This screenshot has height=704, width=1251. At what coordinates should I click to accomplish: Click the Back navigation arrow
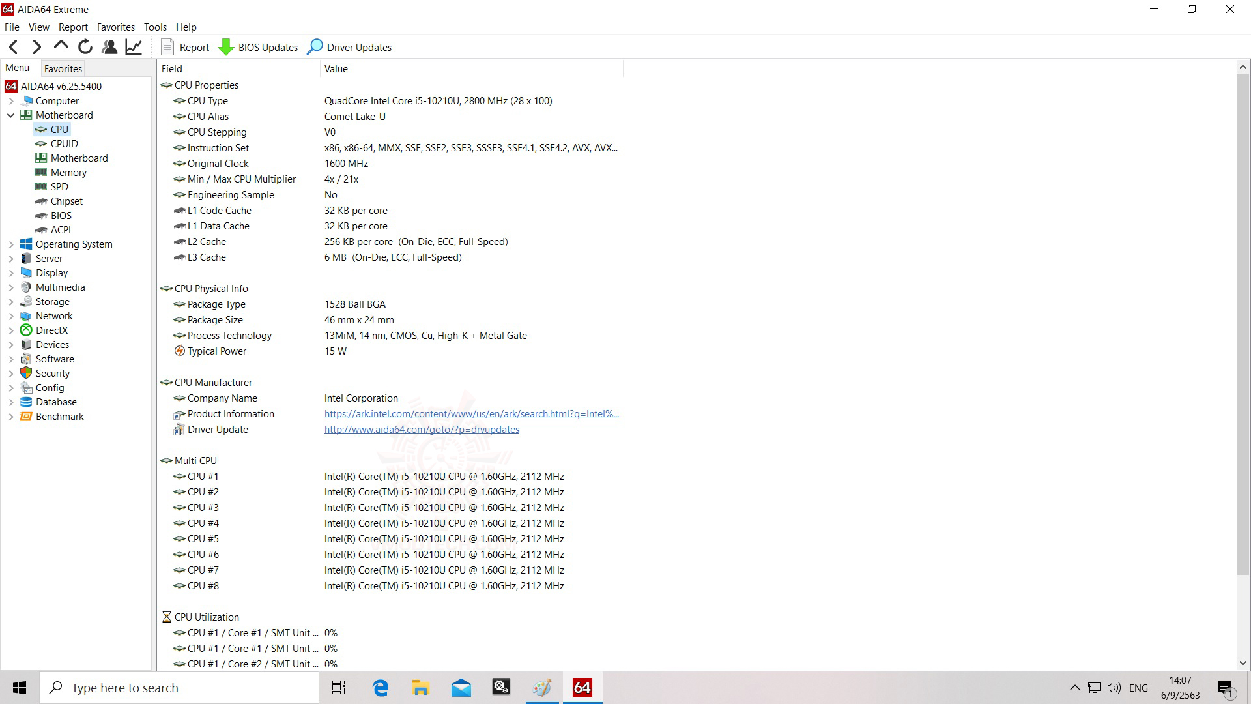point(13,47)
